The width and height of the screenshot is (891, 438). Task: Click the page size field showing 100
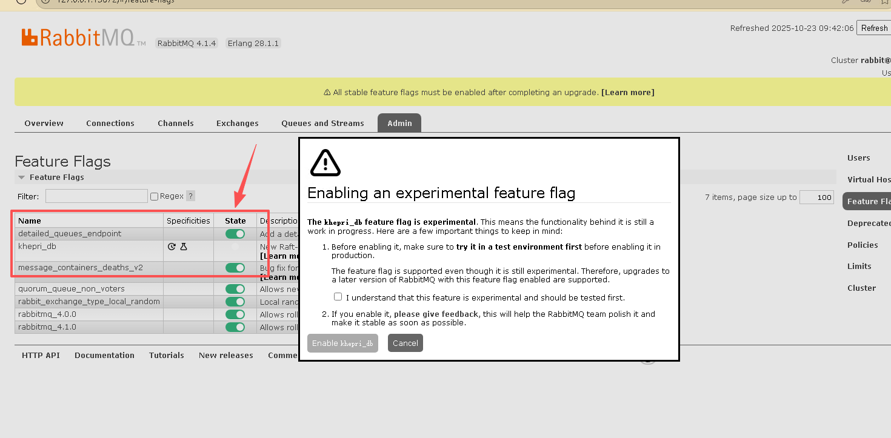click(x=816, y=197)
